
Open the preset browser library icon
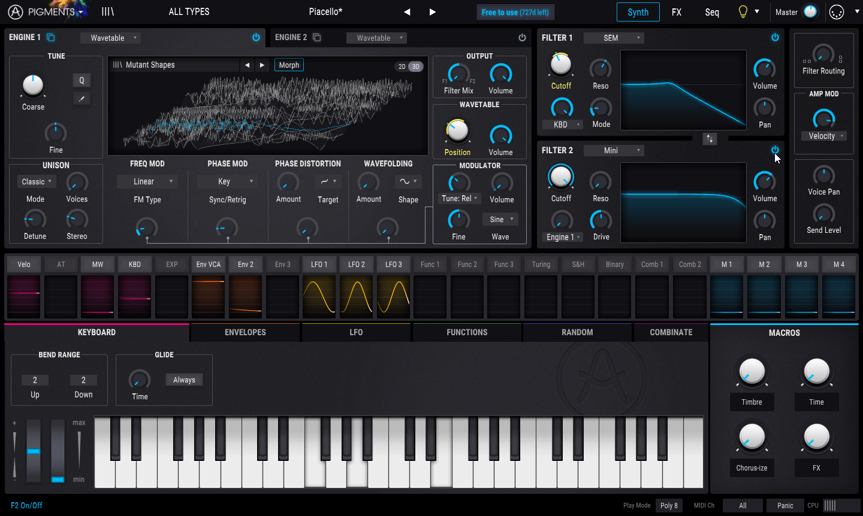click(108, 12)
